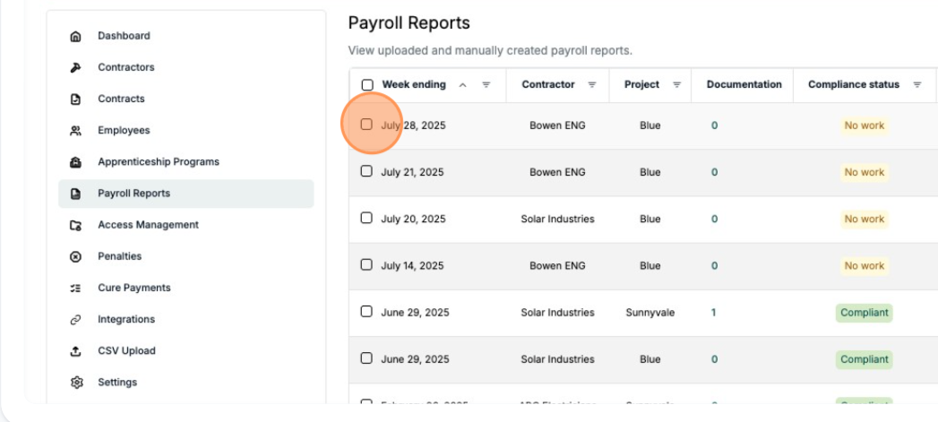Click the Apprenticeship Programs icon
The image size is (938, 422).
click(x=75, y=162)
